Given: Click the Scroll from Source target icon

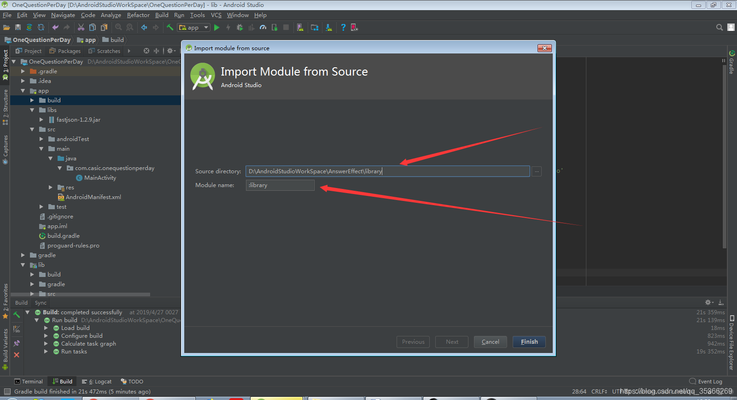Looking at the screenshot, I should point(146,51).
